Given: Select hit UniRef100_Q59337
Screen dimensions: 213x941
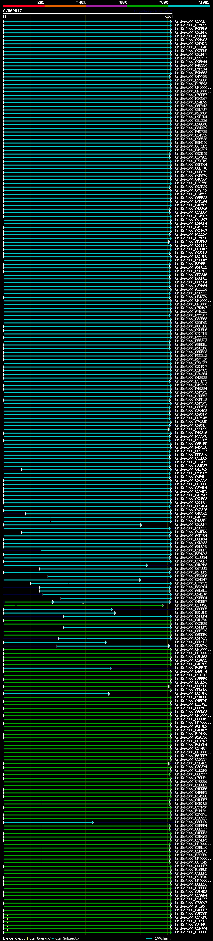Looking at the screenshot, I should pyautogui.click(x=191, y=760).
